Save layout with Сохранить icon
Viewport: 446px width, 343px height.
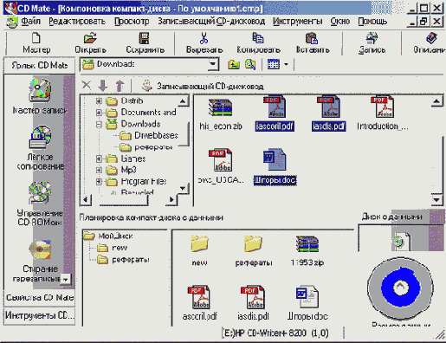[x=145, y=42]
